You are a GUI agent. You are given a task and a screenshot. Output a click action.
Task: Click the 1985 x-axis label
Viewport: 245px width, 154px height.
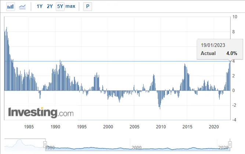tap(29, 126)
